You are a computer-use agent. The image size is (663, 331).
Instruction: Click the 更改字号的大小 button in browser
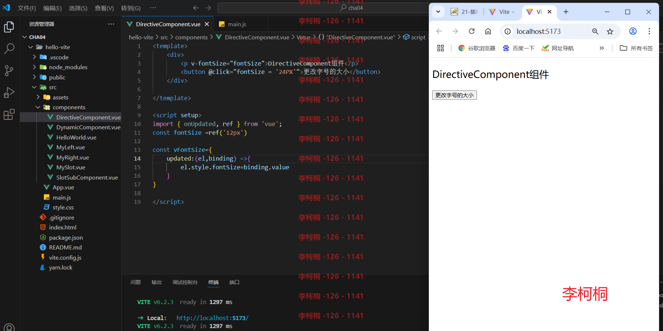tap(454, 95)
